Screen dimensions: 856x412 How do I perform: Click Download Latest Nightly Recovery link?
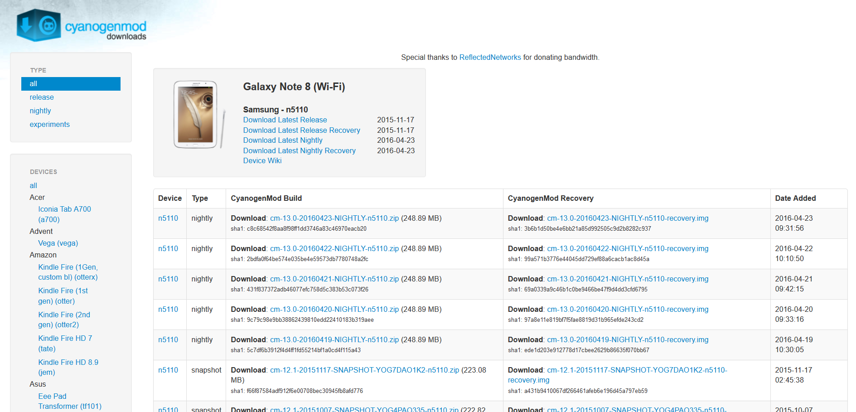(x=300, y=151)
